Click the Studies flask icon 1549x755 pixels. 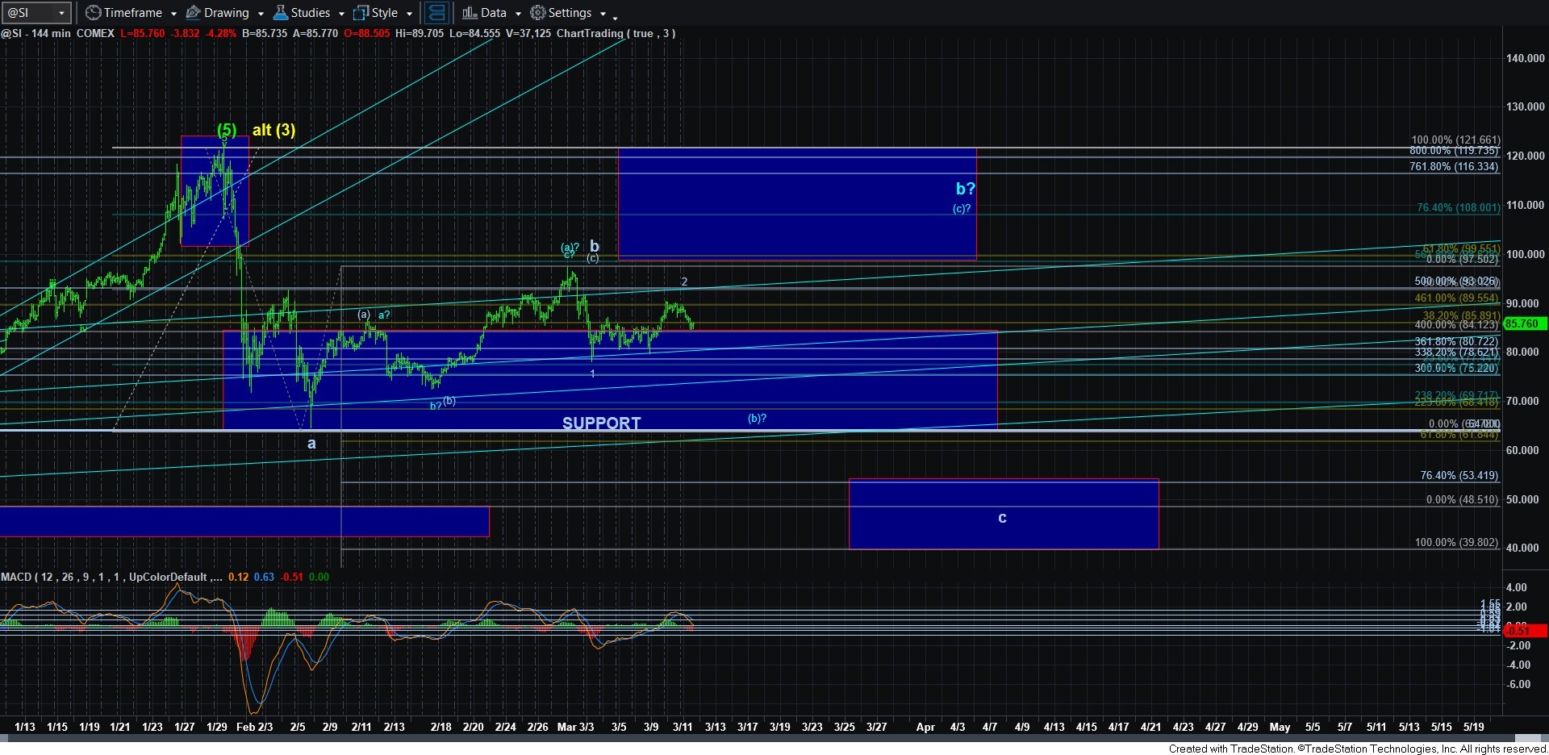click(x=281, y=13)
